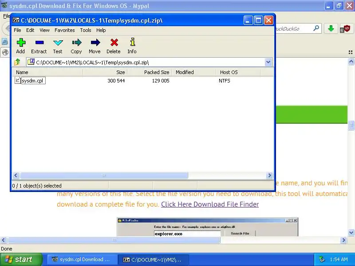Click the 129 005 packed size value
Viewport: 355px width, 266px height.
click(x=161, y=81)
